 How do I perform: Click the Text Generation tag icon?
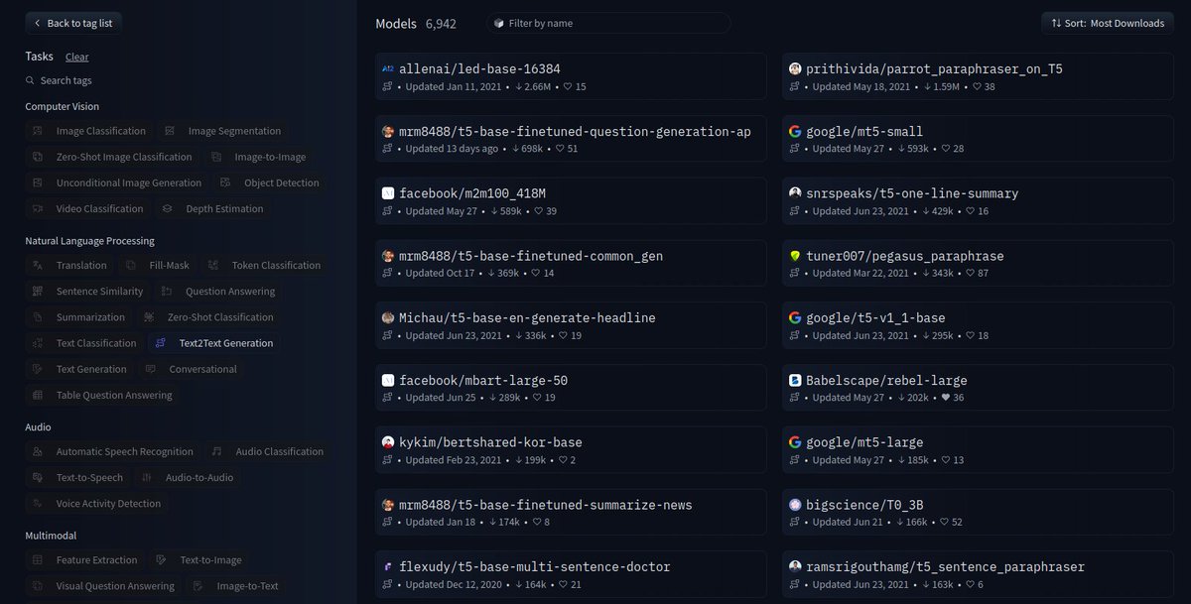pos(37,369)
